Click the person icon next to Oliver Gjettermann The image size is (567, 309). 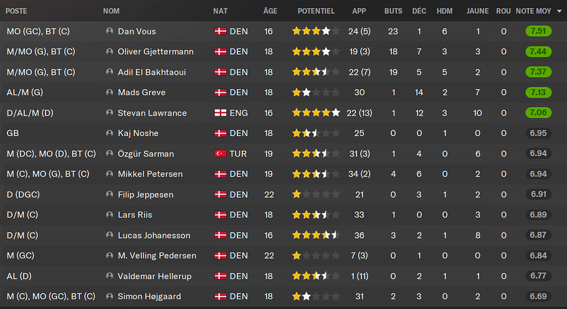(x=110, y=52)
